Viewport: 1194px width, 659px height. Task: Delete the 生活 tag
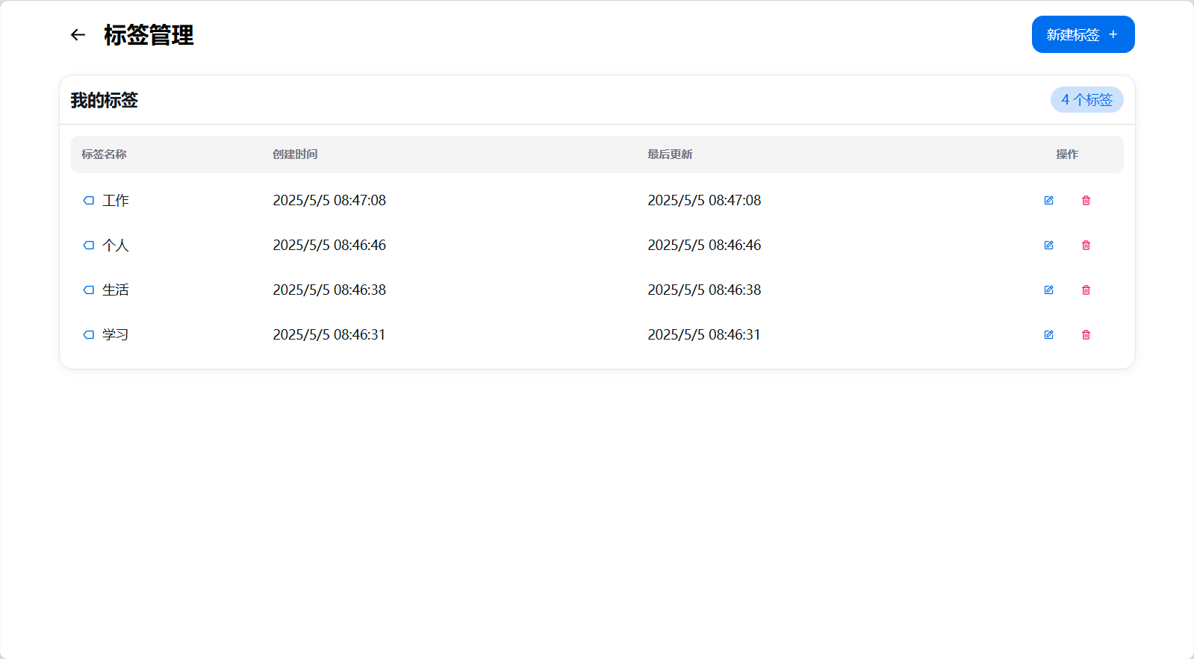pyautogui.click(x=1086, y=290)
